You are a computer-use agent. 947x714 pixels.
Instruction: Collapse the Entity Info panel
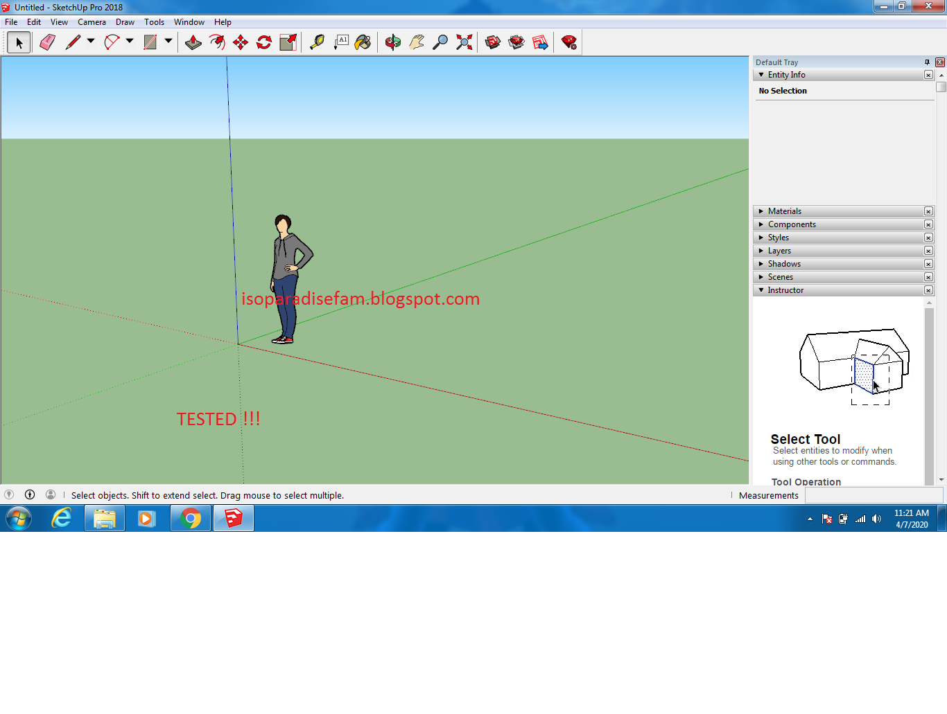[x=761, y=75]
